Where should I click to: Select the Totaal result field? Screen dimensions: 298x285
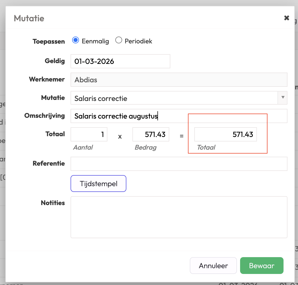point(225,134)
